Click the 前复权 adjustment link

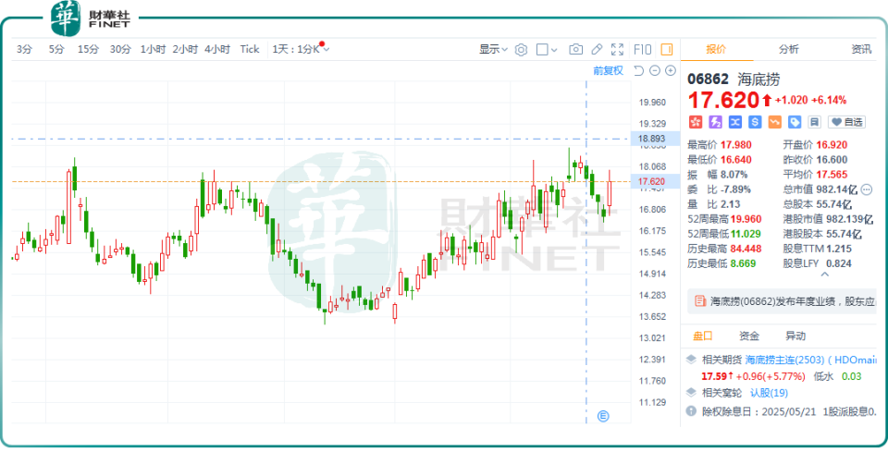click(609, 71)
